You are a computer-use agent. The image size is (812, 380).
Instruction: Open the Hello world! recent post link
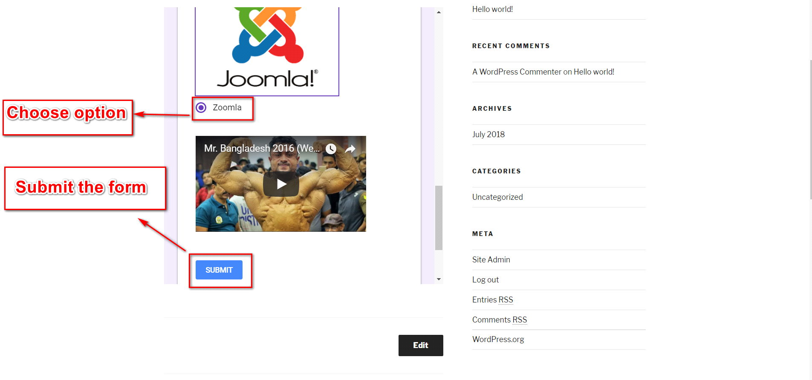click(492, 9)
